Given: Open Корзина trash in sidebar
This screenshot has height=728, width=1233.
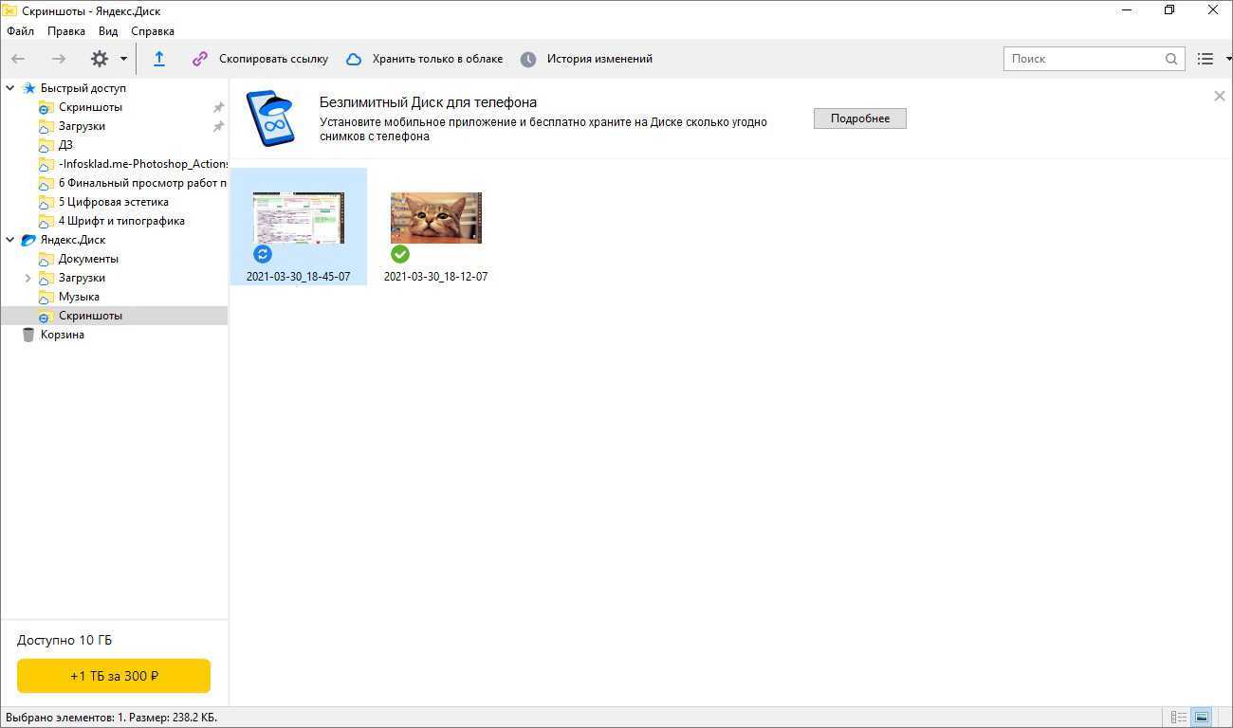Looking at the screenshot, I should tap(62, 335).
